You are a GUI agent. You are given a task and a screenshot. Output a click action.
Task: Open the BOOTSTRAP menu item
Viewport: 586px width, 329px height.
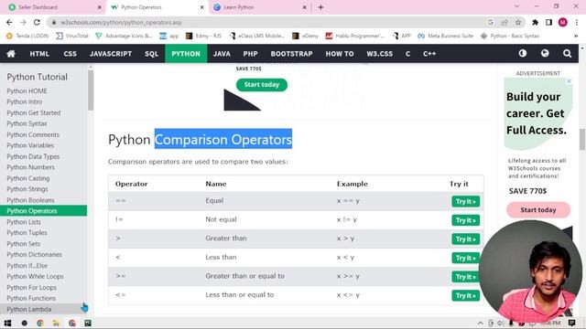point(291,54)
